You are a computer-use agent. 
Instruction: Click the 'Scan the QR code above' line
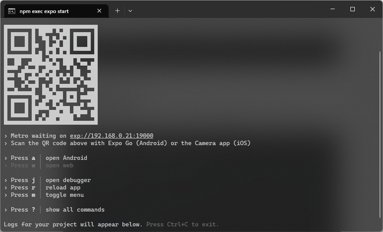coord(127,143)
